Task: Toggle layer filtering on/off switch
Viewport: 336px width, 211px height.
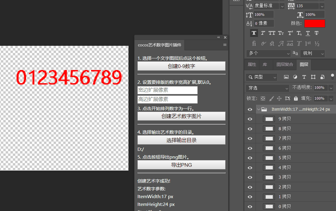Action: [x=332, y=77]
